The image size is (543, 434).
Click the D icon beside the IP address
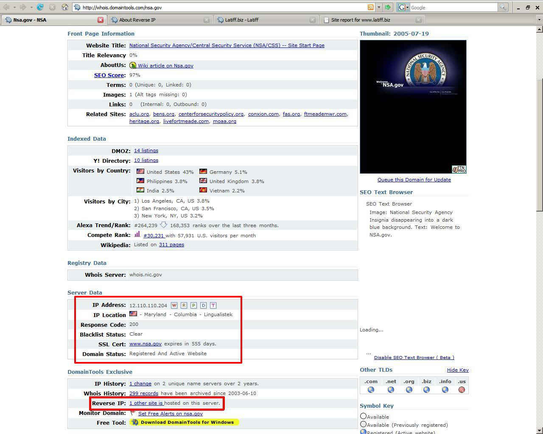pyautogui.click(x=203, y=305)
